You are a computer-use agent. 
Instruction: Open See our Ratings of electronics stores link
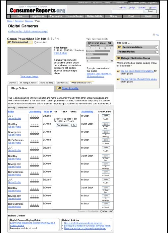[x=139, y=79]
